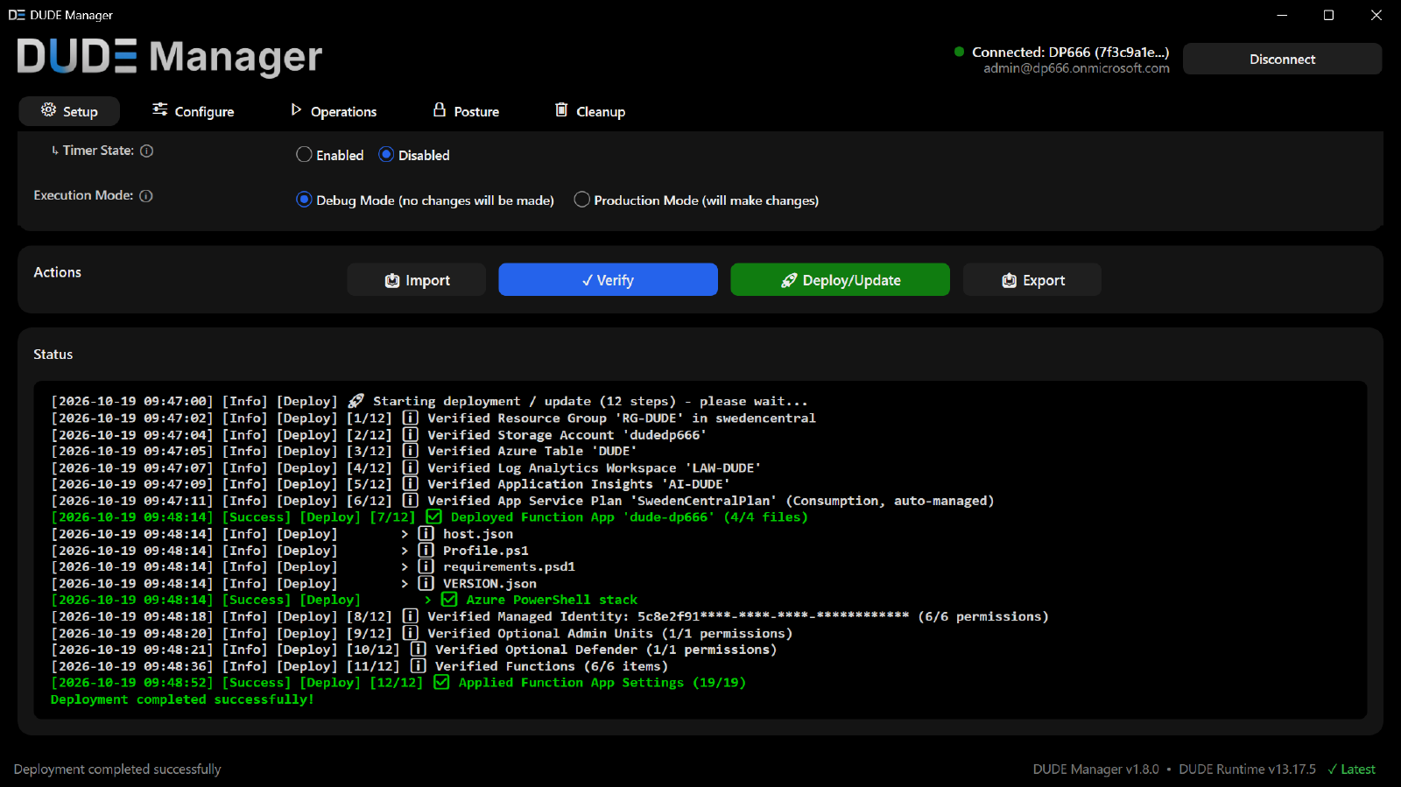Click the Import button
Screen dimensions: 1401x787
(417, 280)
